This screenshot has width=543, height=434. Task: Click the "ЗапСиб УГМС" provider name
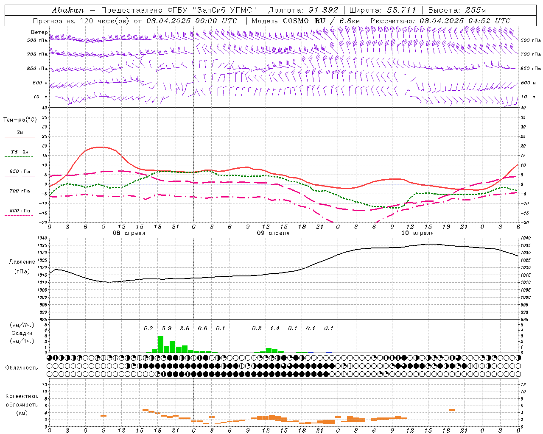point(225,10)
